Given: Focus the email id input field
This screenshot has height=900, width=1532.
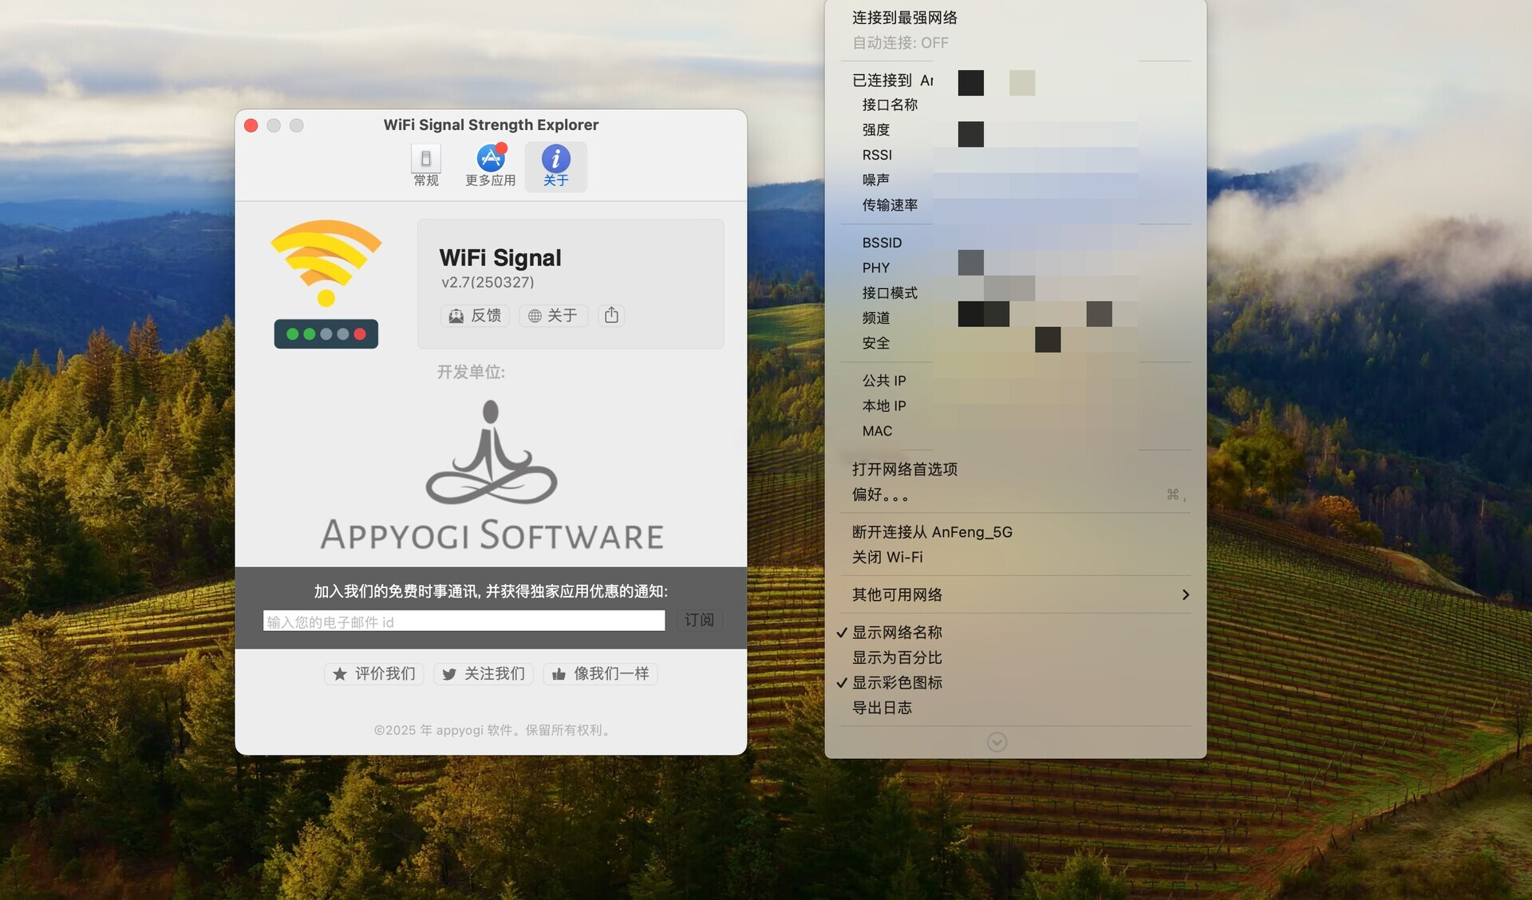Looking at the screenshot, I should pyautogui.click(x=464, y=621).
